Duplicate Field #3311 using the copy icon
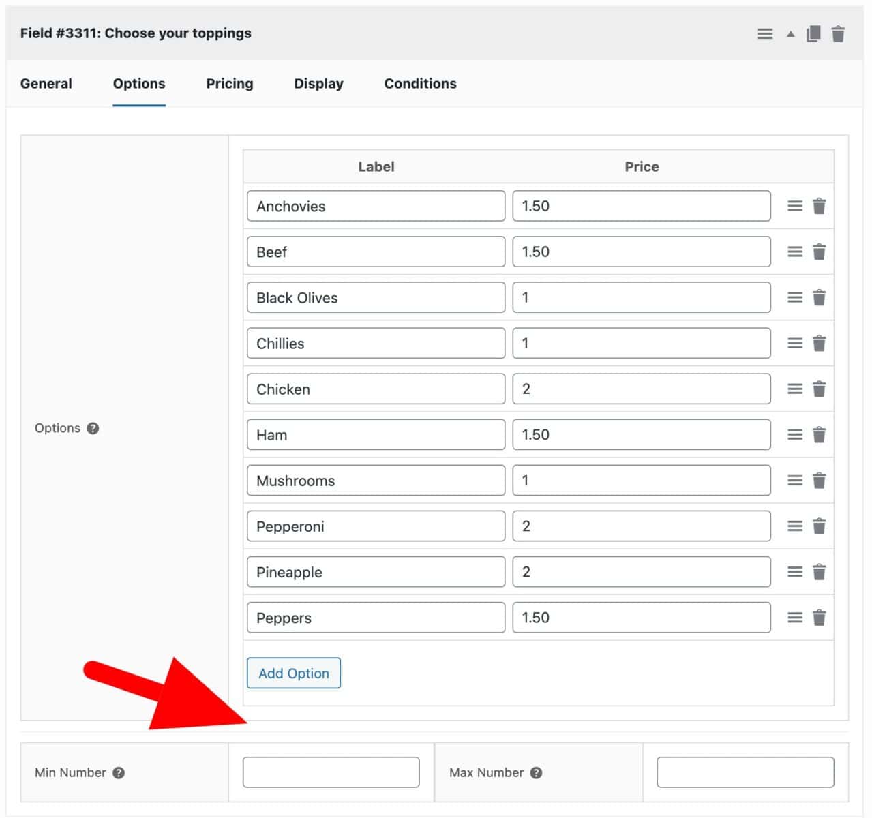The height and width of the screenshot is (818, 872). point(813,33)
